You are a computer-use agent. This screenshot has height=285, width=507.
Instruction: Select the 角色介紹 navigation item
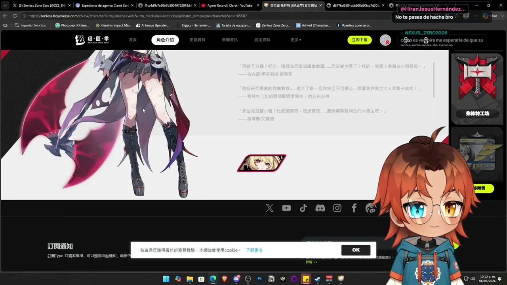pos(165,40)
